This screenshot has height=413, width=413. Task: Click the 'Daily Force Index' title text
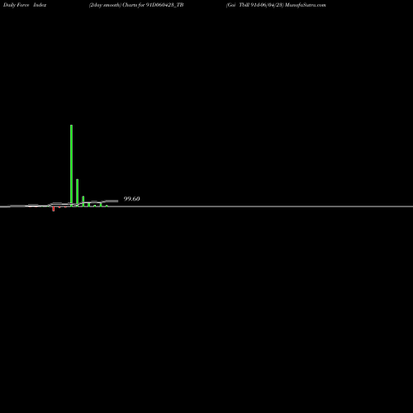pyautogui.click(x=25, y=5)
